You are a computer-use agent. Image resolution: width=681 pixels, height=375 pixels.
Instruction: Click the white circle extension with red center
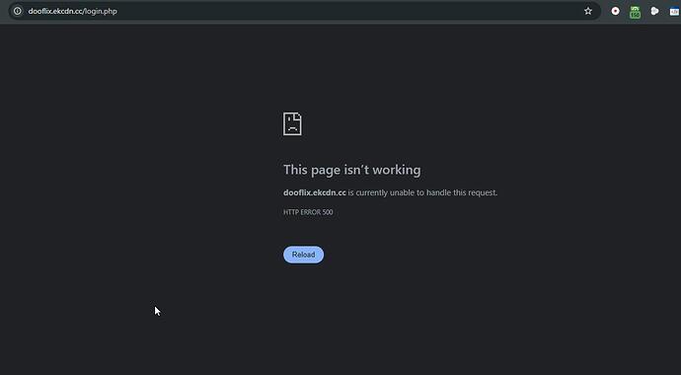(x=615, y=11)
